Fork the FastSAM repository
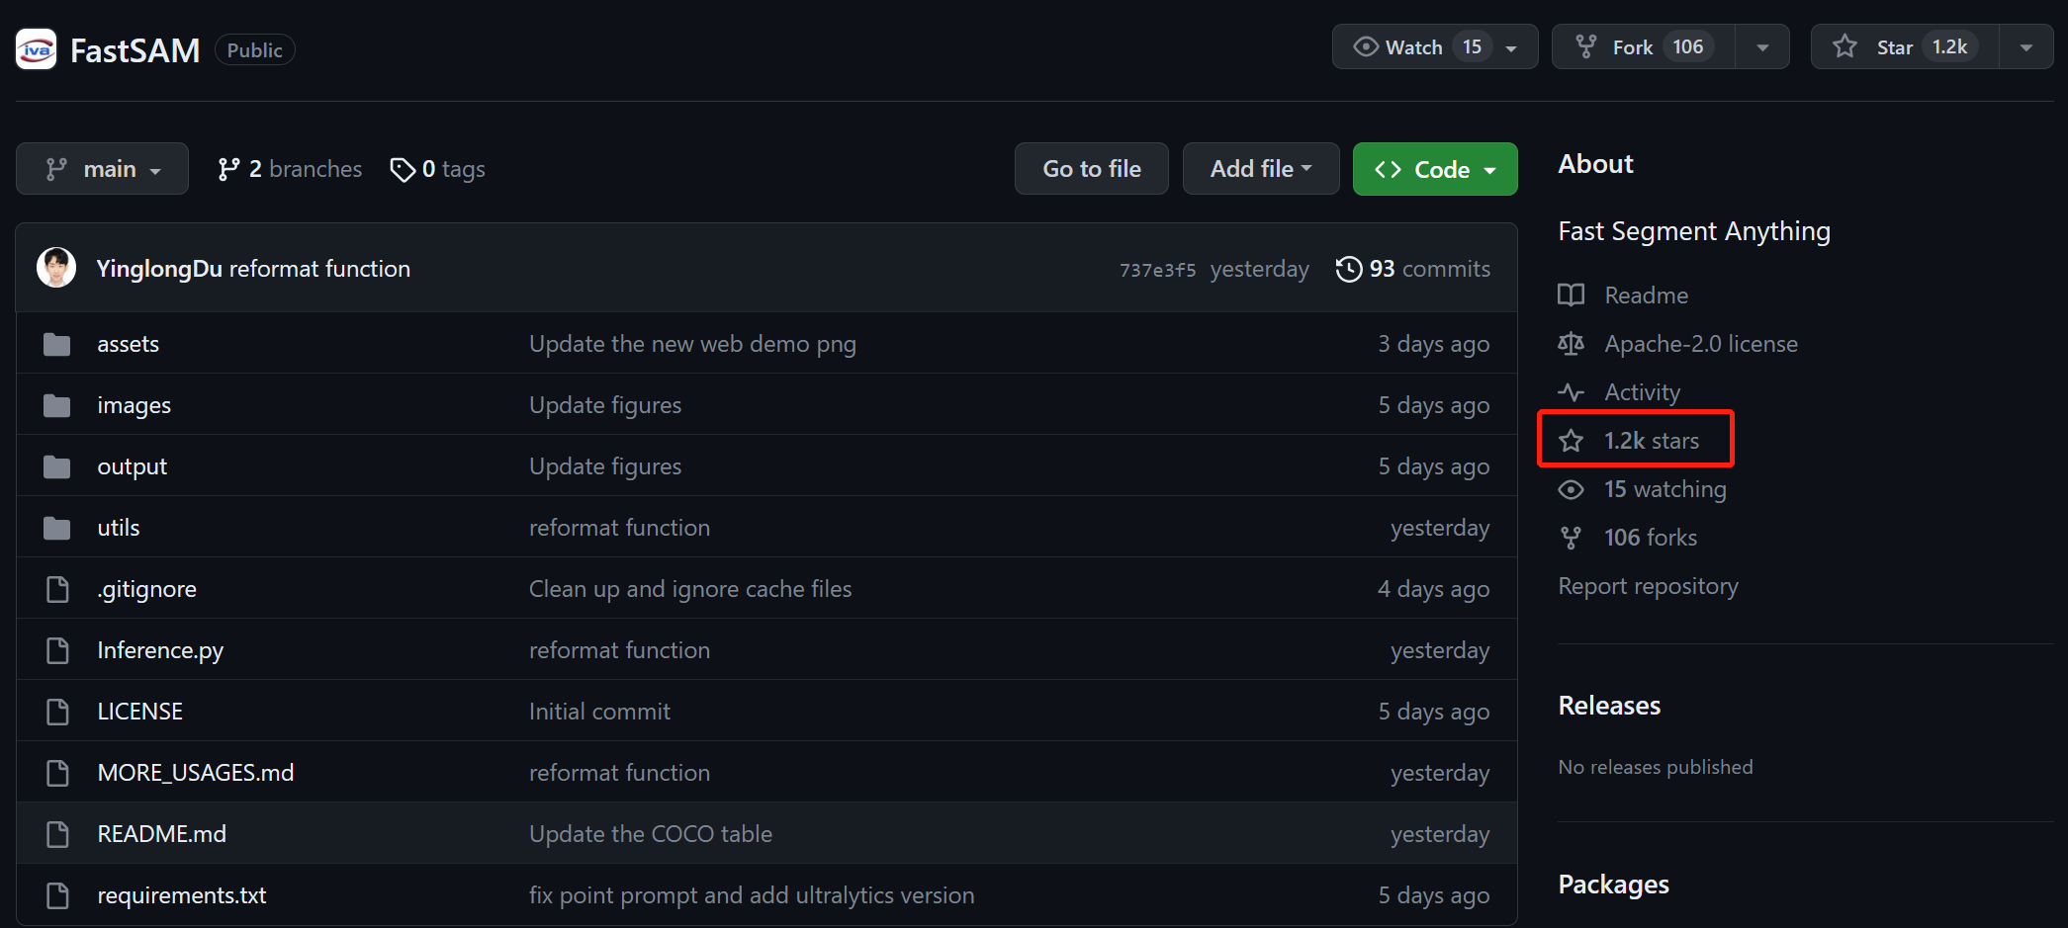The width and height of the screenshot is (2068, 928). [x=1644, y=46]
